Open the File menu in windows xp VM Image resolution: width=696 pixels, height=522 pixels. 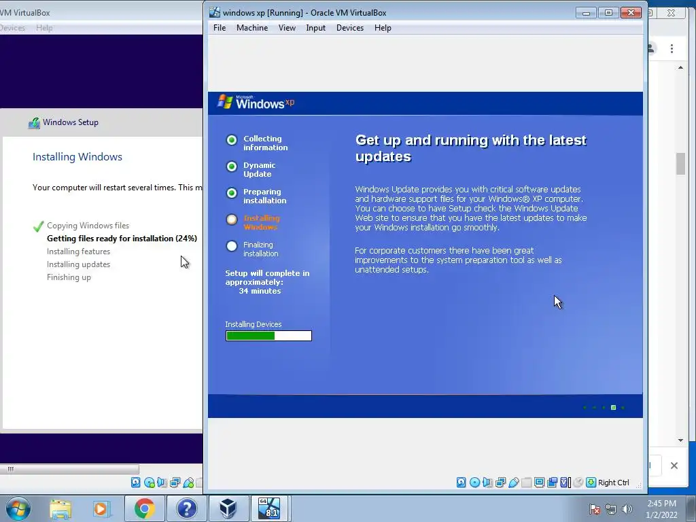point(220,28)
